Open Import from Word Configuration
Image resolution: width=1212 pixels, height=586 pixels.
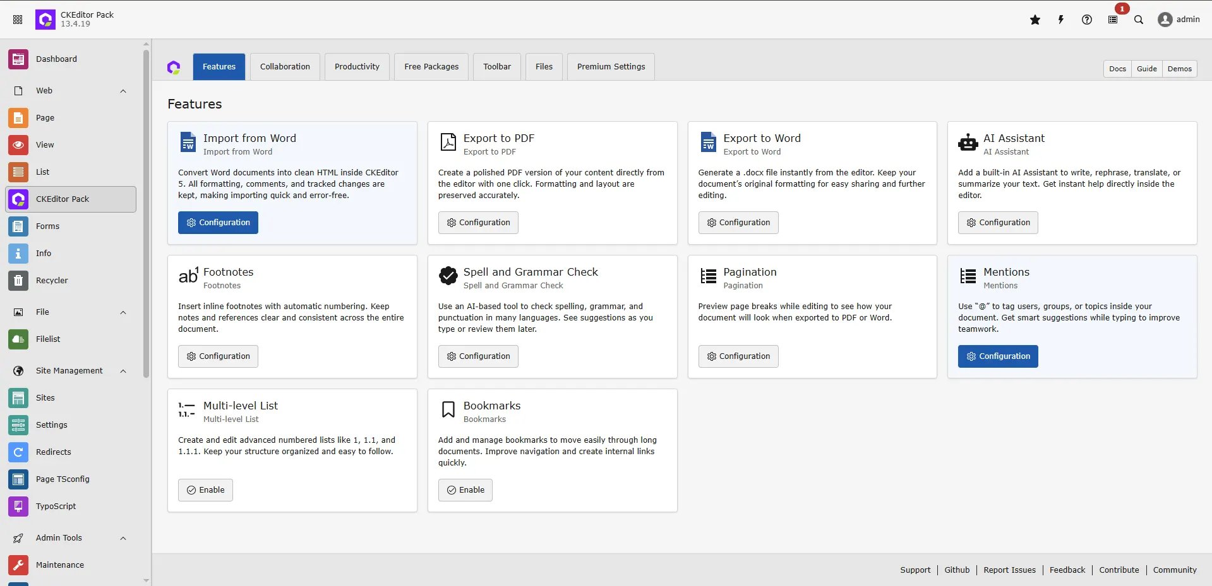point(218,223)
